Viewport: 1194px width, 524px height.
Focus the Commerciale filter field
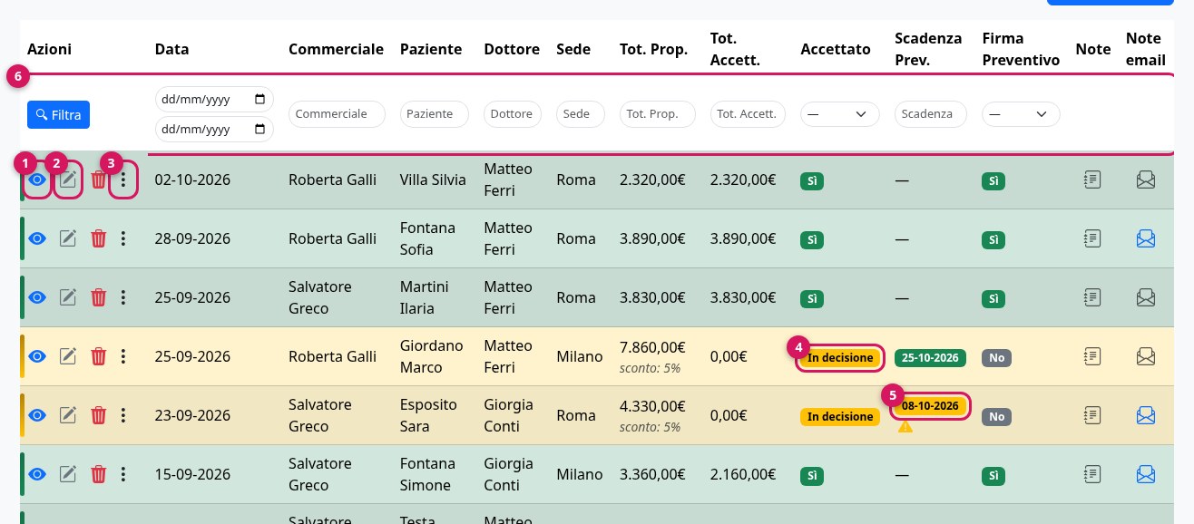pyautogui.click(x=337, y=114)
